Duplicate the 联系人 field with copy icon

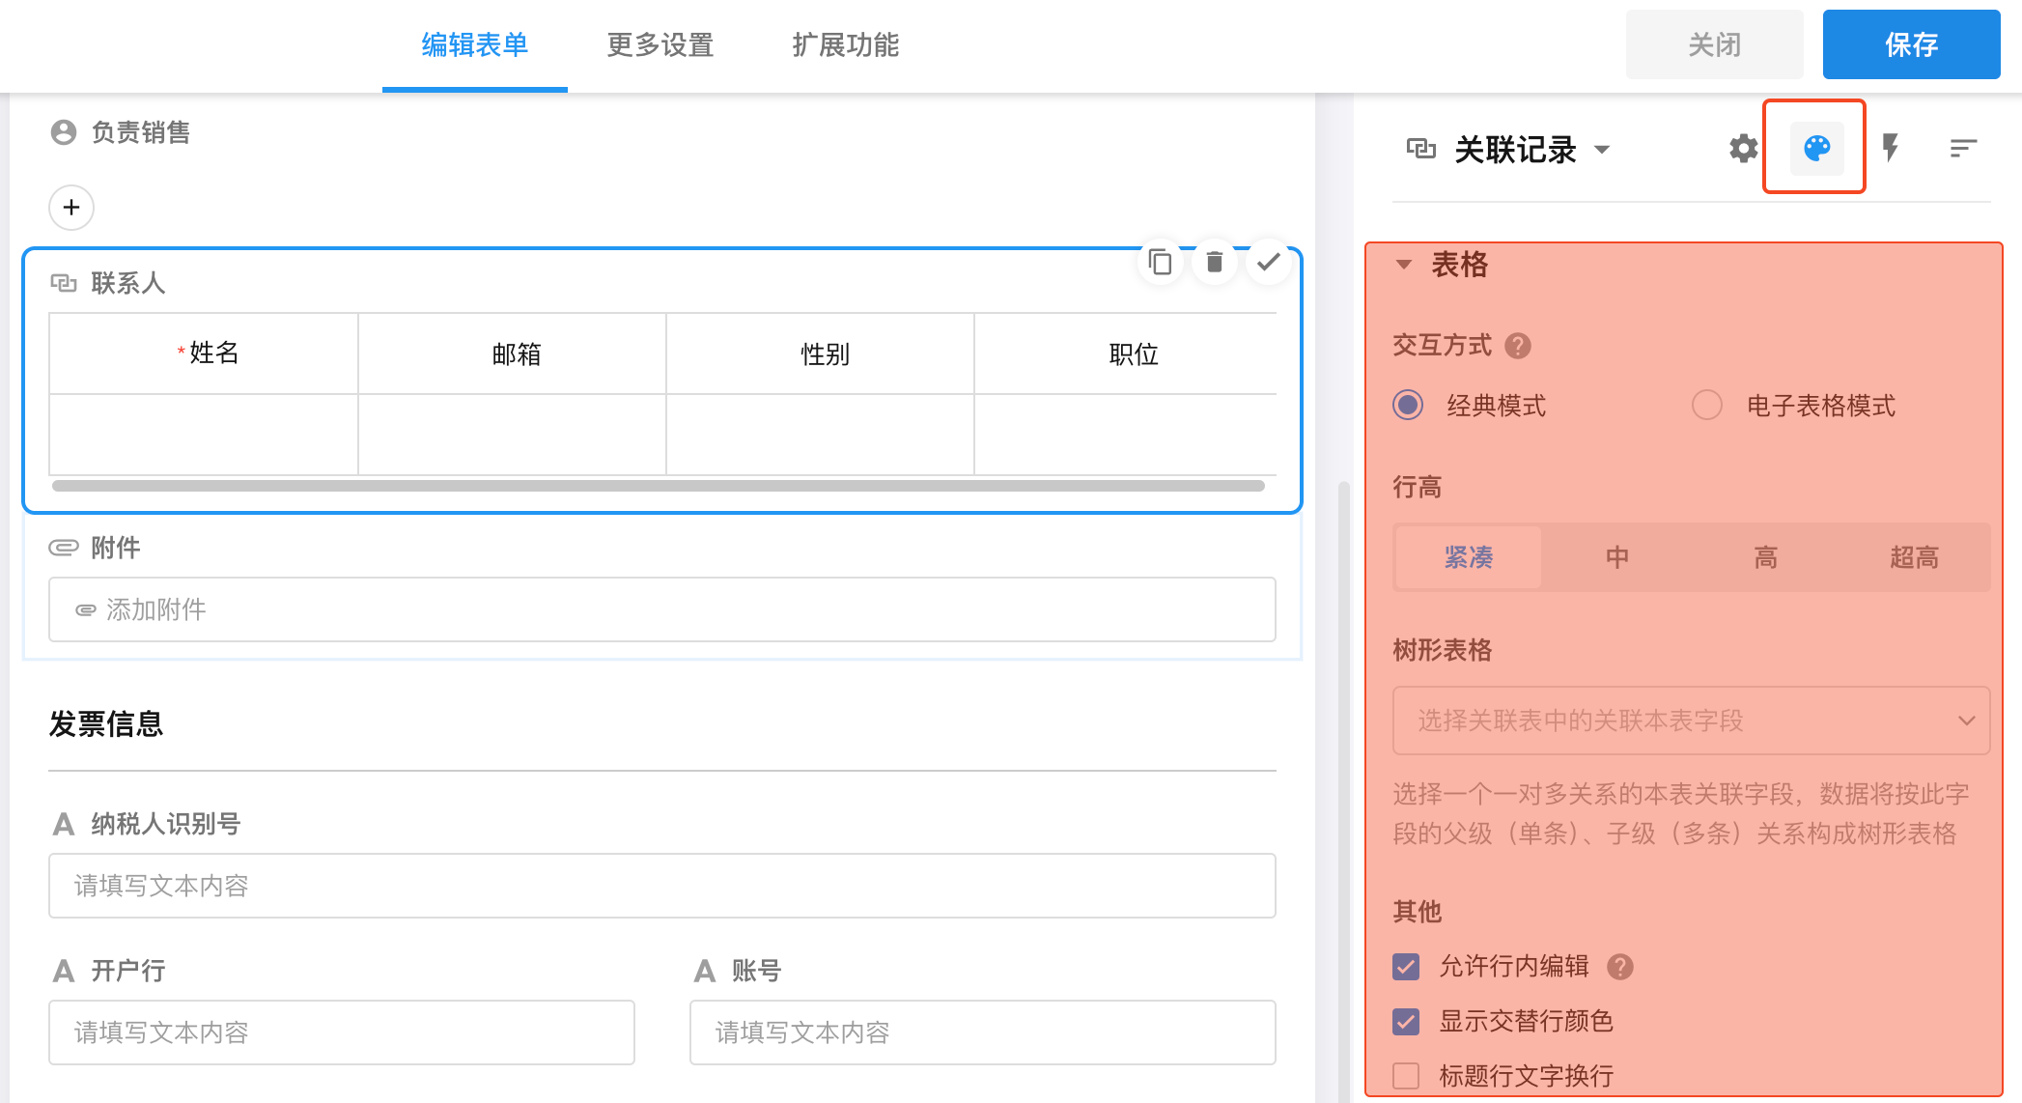[1160, 262]
